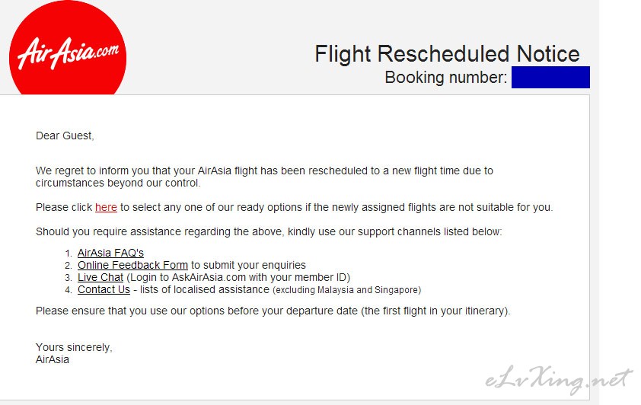Click the 'Yours sincerely,' closing line
This screenshot has height=405, width=641.
click(x=74, y=347)
